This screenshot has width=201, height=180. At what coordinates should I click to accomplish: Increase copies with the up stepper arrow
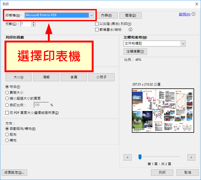coord(33,22)
